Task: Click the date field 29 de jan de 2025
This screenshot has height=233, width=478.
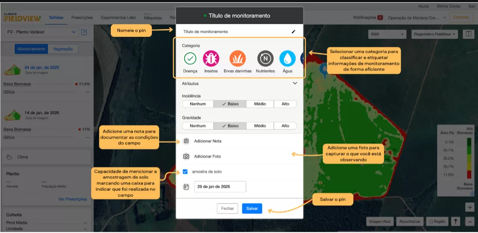Action: click(220, 187)
